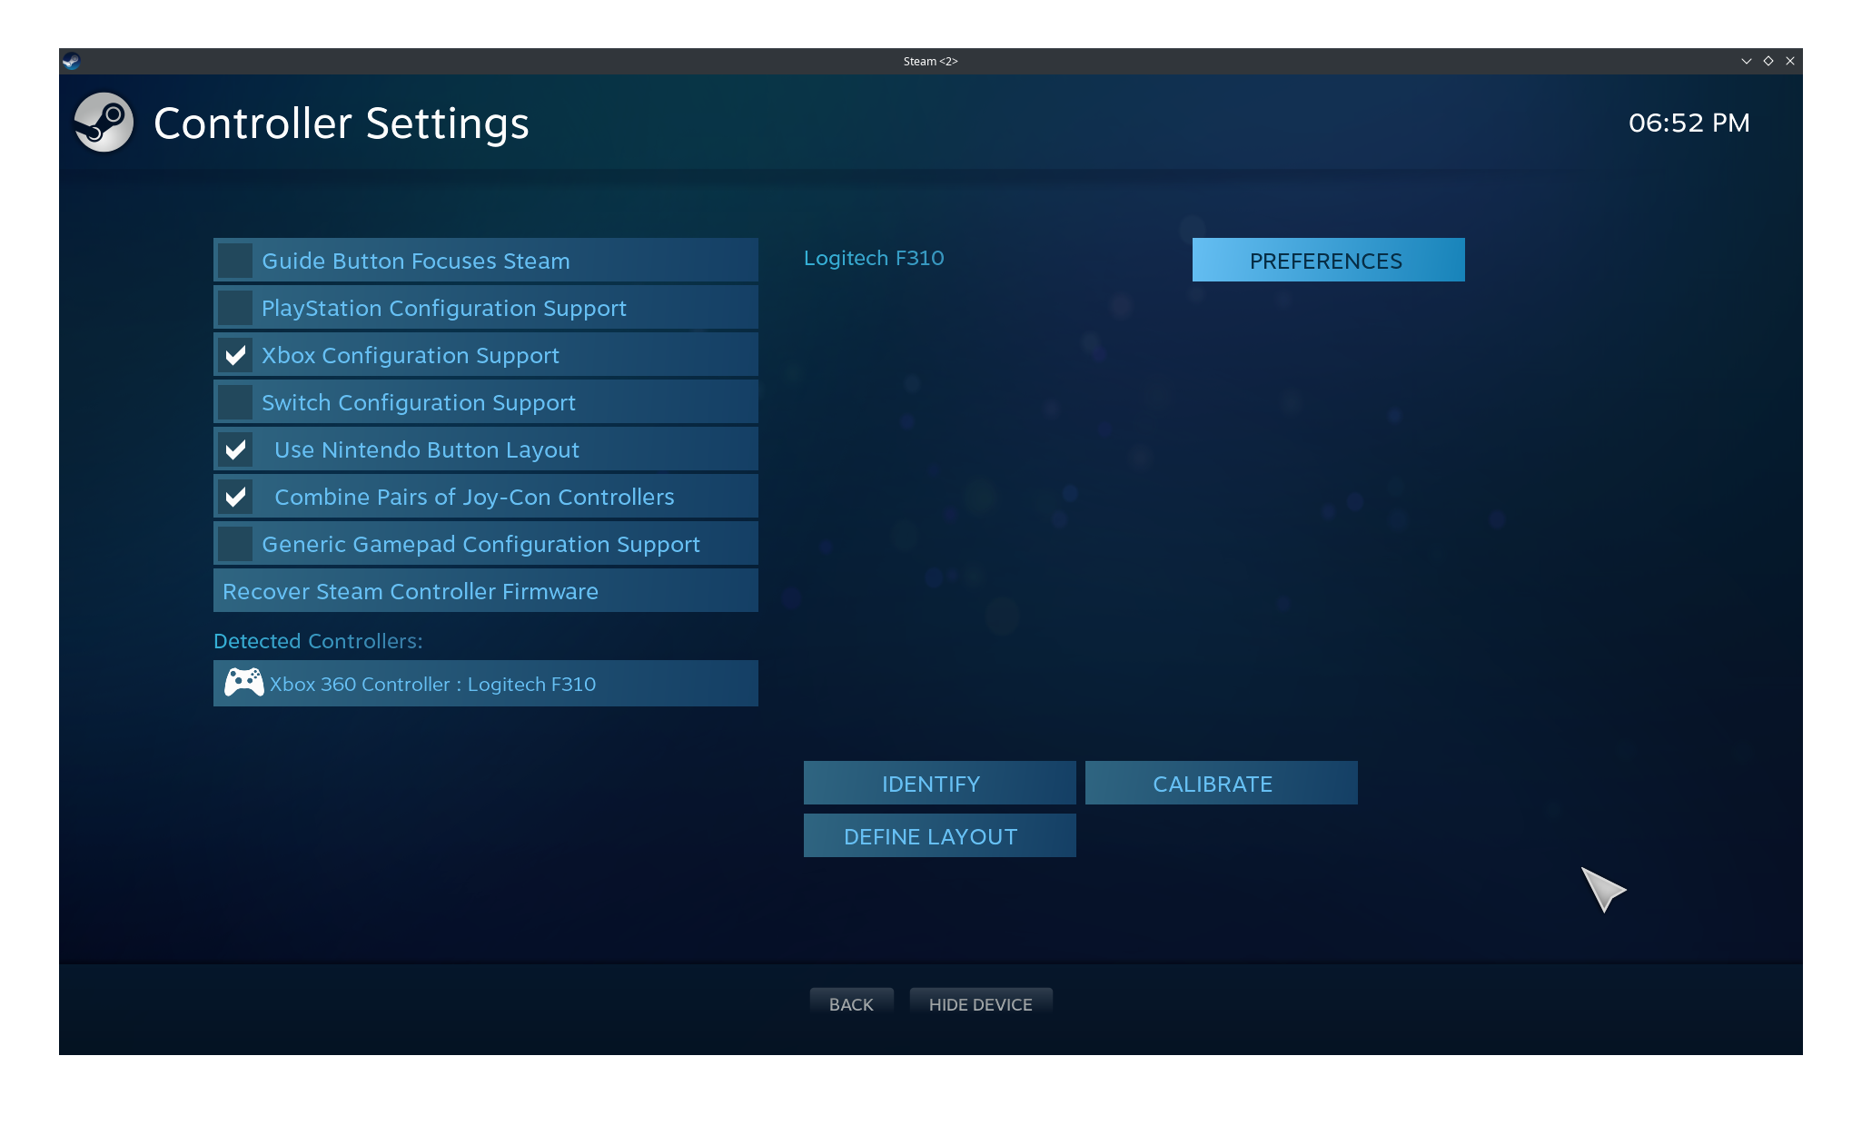The image size is (1862, 1125).
Task: Click the title bar down-arrow minimize icon
Action: coord(1746,61)
